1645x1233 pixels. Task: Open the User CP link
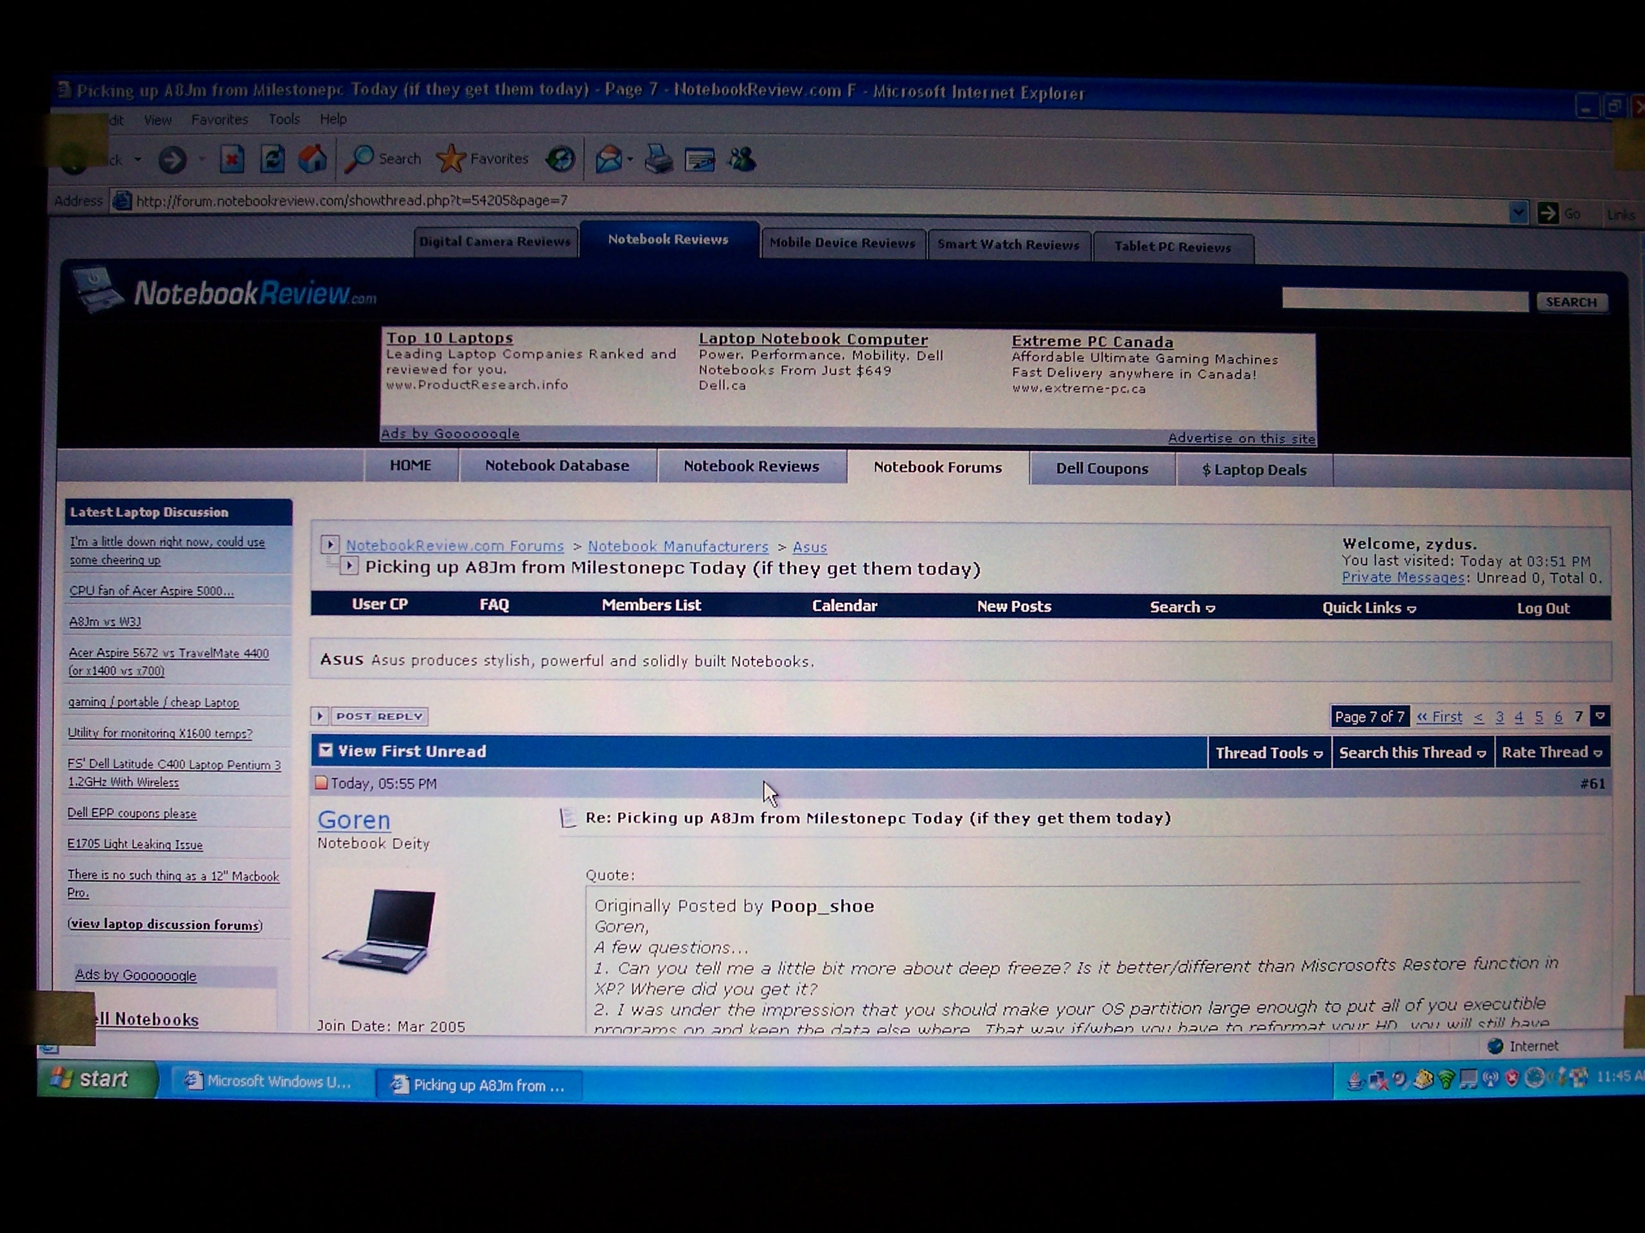(379, 604)
